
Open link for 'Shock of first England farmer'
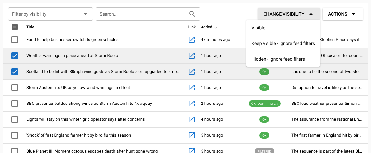(192, 135)
